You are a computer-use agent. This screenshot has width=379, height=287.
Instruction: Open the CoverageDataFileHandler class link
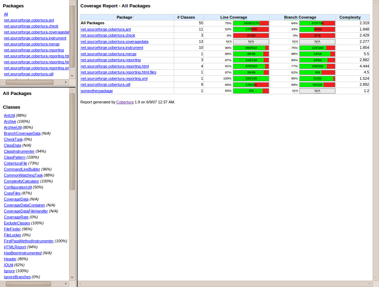pyautogui.click(x=26, y=211)
